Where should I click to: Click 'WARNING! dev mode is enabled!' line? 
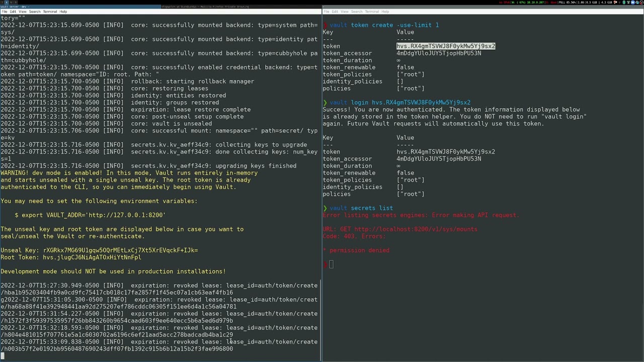point(129,173)
